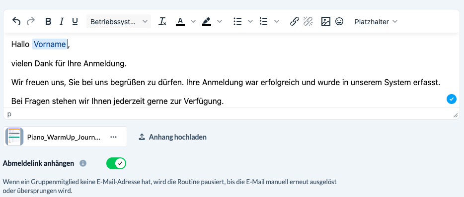Open the emoji picker
Image resolution: width=464 pixels, height=197 pixels.
(x=339, y=21)
